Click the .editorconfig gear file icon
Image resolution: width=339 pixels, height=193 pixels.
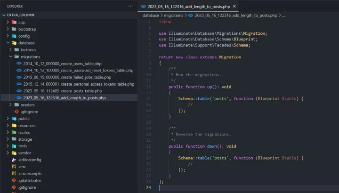[x=14, y=160]
